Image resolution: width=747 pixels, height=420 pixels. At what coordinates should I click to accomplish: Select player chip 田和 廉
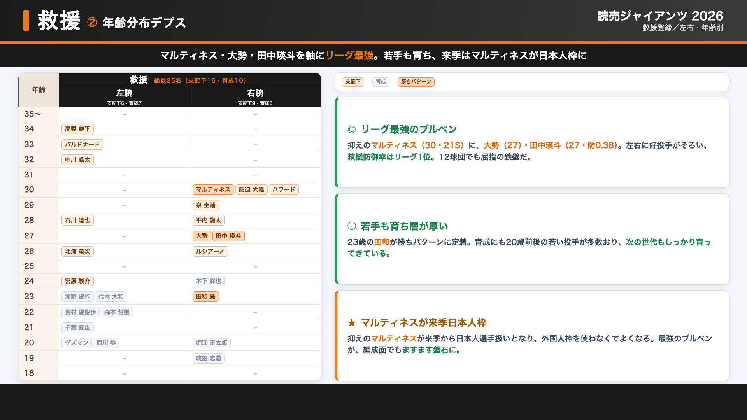coord(205,296)
